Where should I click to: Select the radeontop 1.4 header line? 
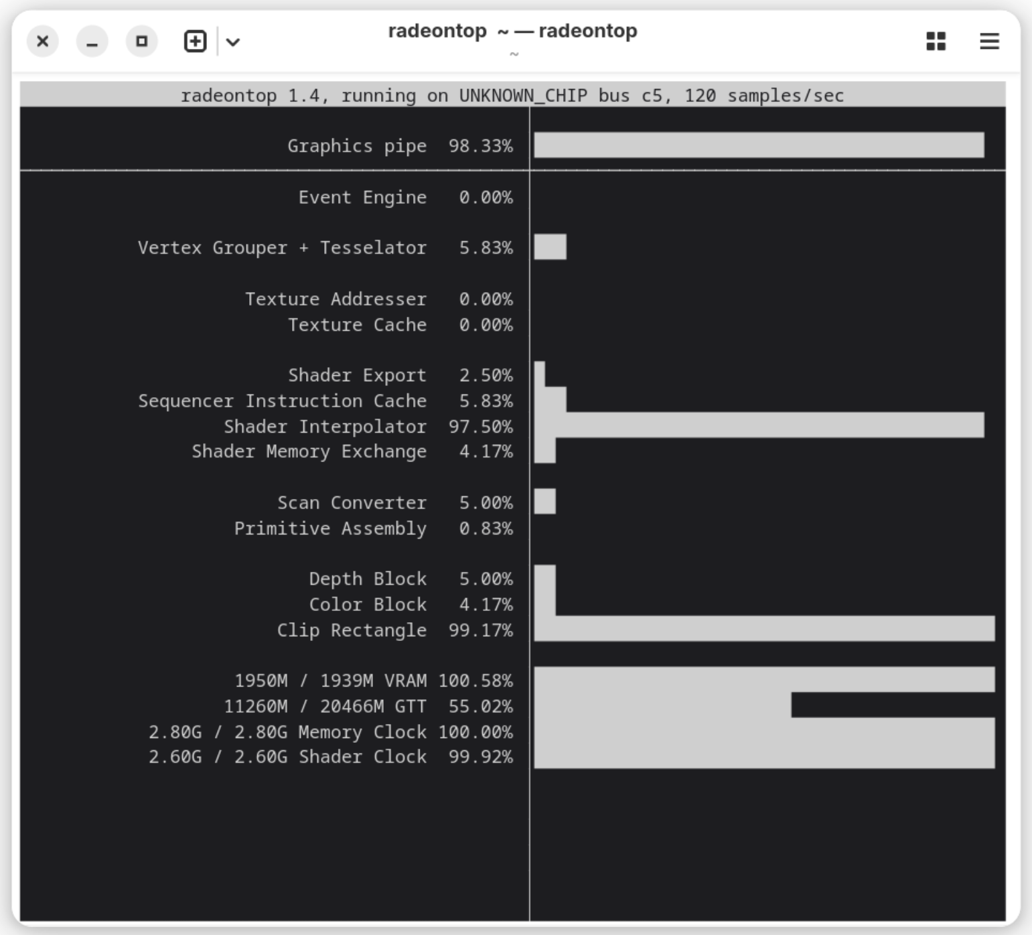coord(512,95)
